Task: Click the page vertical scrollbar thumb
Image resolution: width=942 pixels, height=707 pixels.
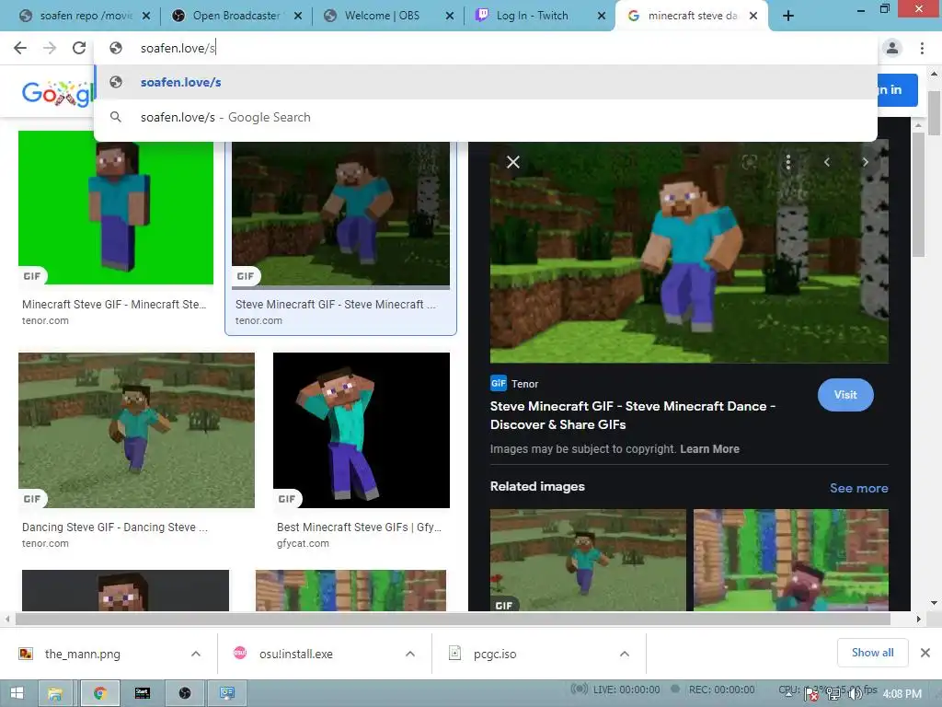Action: tap(934, 113)
